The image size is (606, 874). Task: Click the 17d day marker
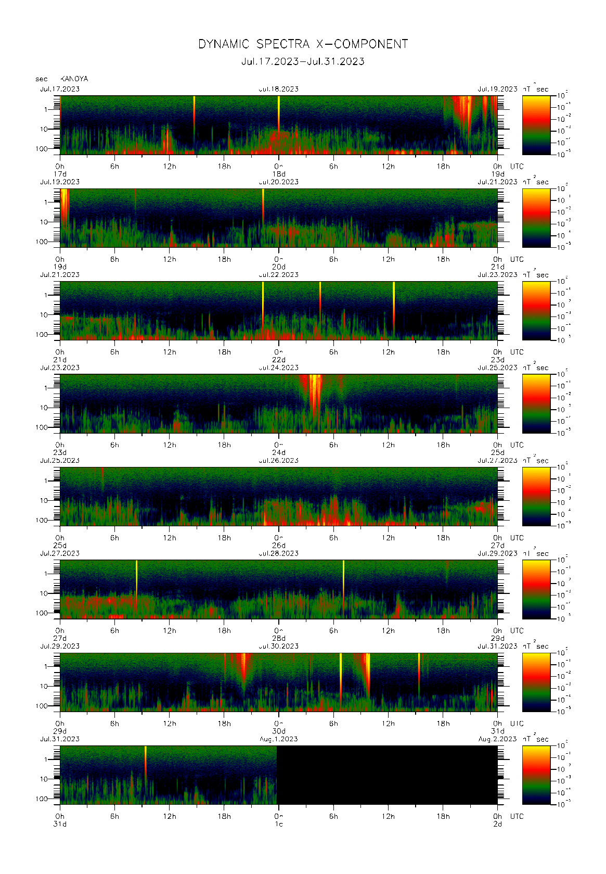60,174
